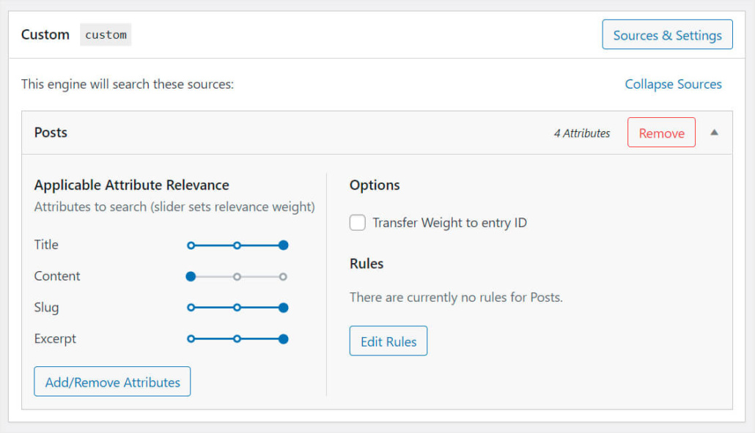Click the Edit Rules button
755x433 pixels.
pyautogui.click(x=388, y=341)
